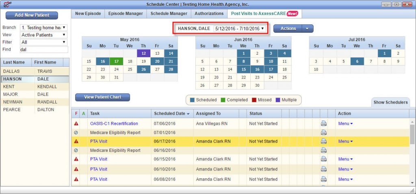Screen dimensions: 416x194
Task: Open the Branch dropdown
Action: (43, 28)
